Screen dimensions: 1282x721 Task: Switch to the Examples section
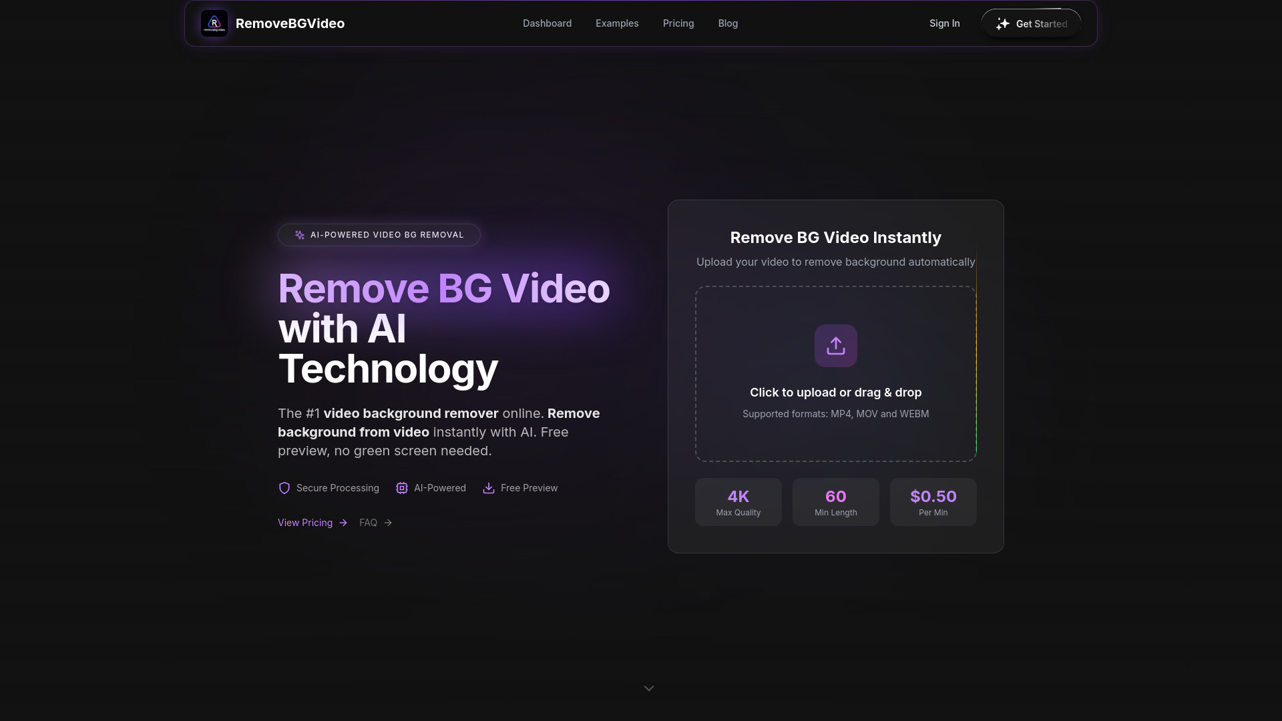(616, 23)
